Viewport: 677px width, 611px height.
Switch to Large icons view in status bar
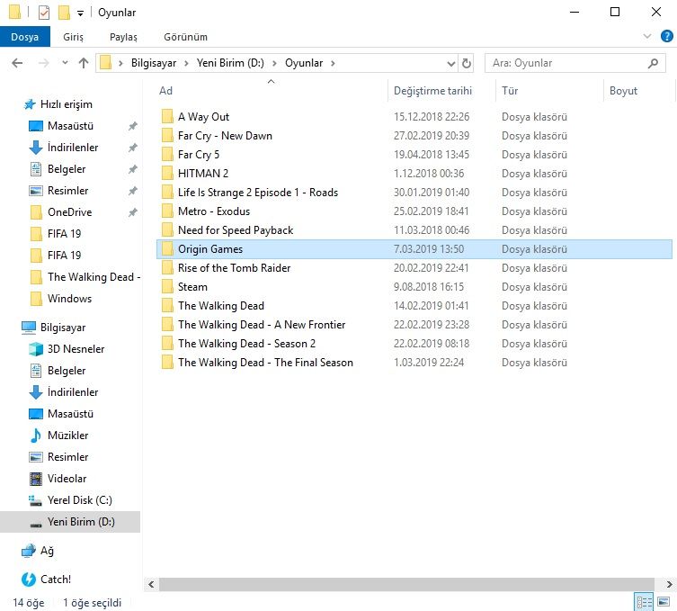pyautogui.click(x=664, y=601)
